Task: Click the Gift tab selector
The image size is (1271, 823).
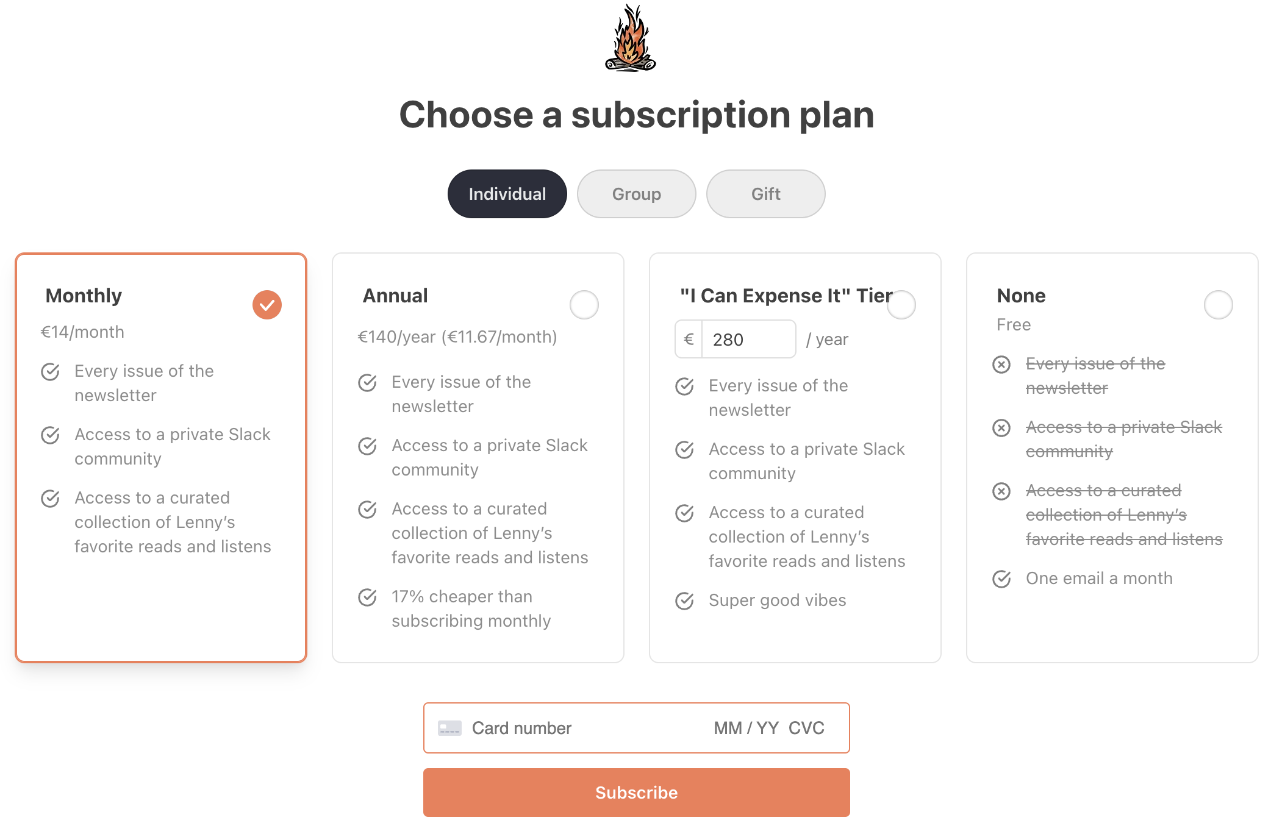Action: coord(765,193)
